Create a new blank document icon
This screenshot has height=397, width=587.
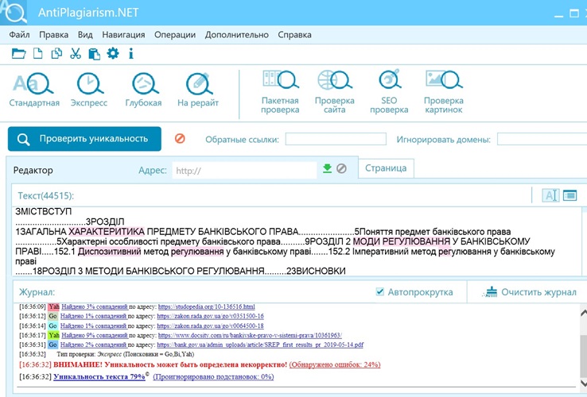click(38, 54)
